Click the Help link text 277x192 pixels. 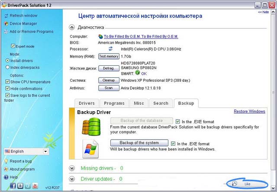tap(13, 177)
